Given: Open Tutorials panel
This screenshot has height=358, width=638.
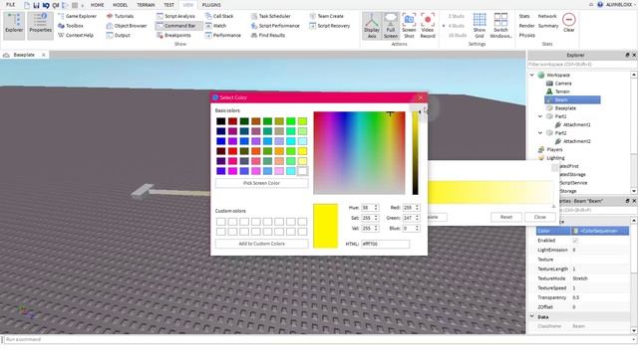Looking at the screenshot, I should click(x=120, y=16).
